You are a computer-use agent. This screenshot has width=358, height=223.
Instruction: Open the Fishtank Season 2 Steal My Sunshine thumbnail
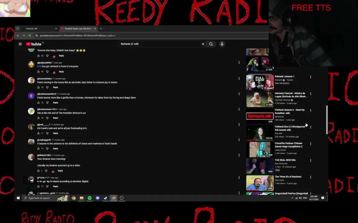260,116
